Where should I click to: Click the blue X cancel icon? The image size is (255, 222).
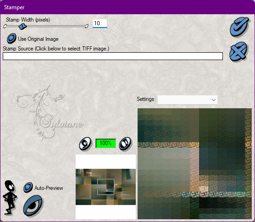point(238,51)
